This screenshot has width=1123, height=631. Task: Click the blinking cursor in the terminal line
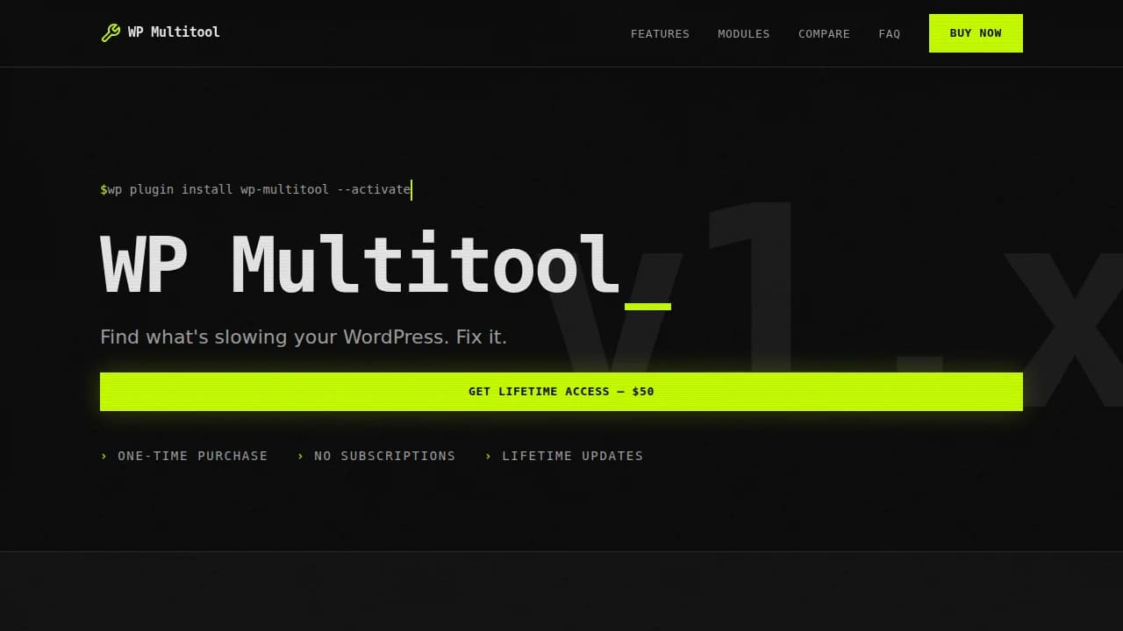tap(411, 189)
